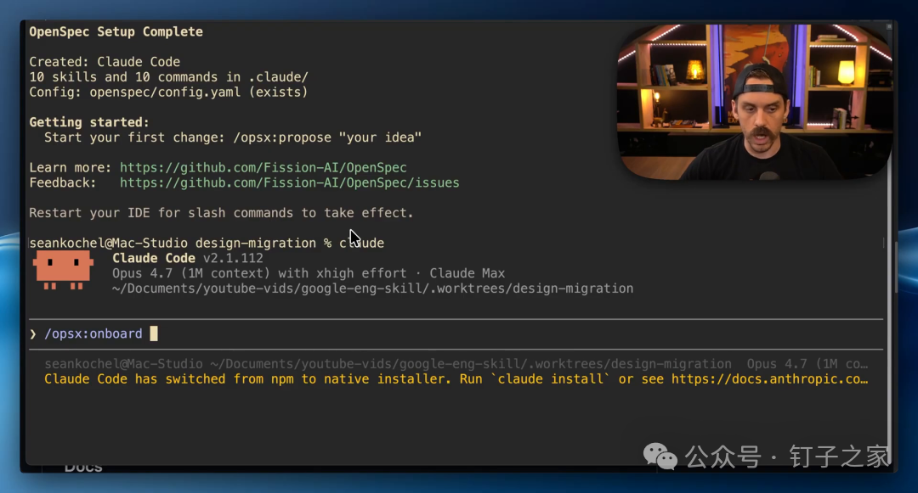Click the gray status line showing seankochel@Mac-Studio path
918x493 pixels.
456,364
